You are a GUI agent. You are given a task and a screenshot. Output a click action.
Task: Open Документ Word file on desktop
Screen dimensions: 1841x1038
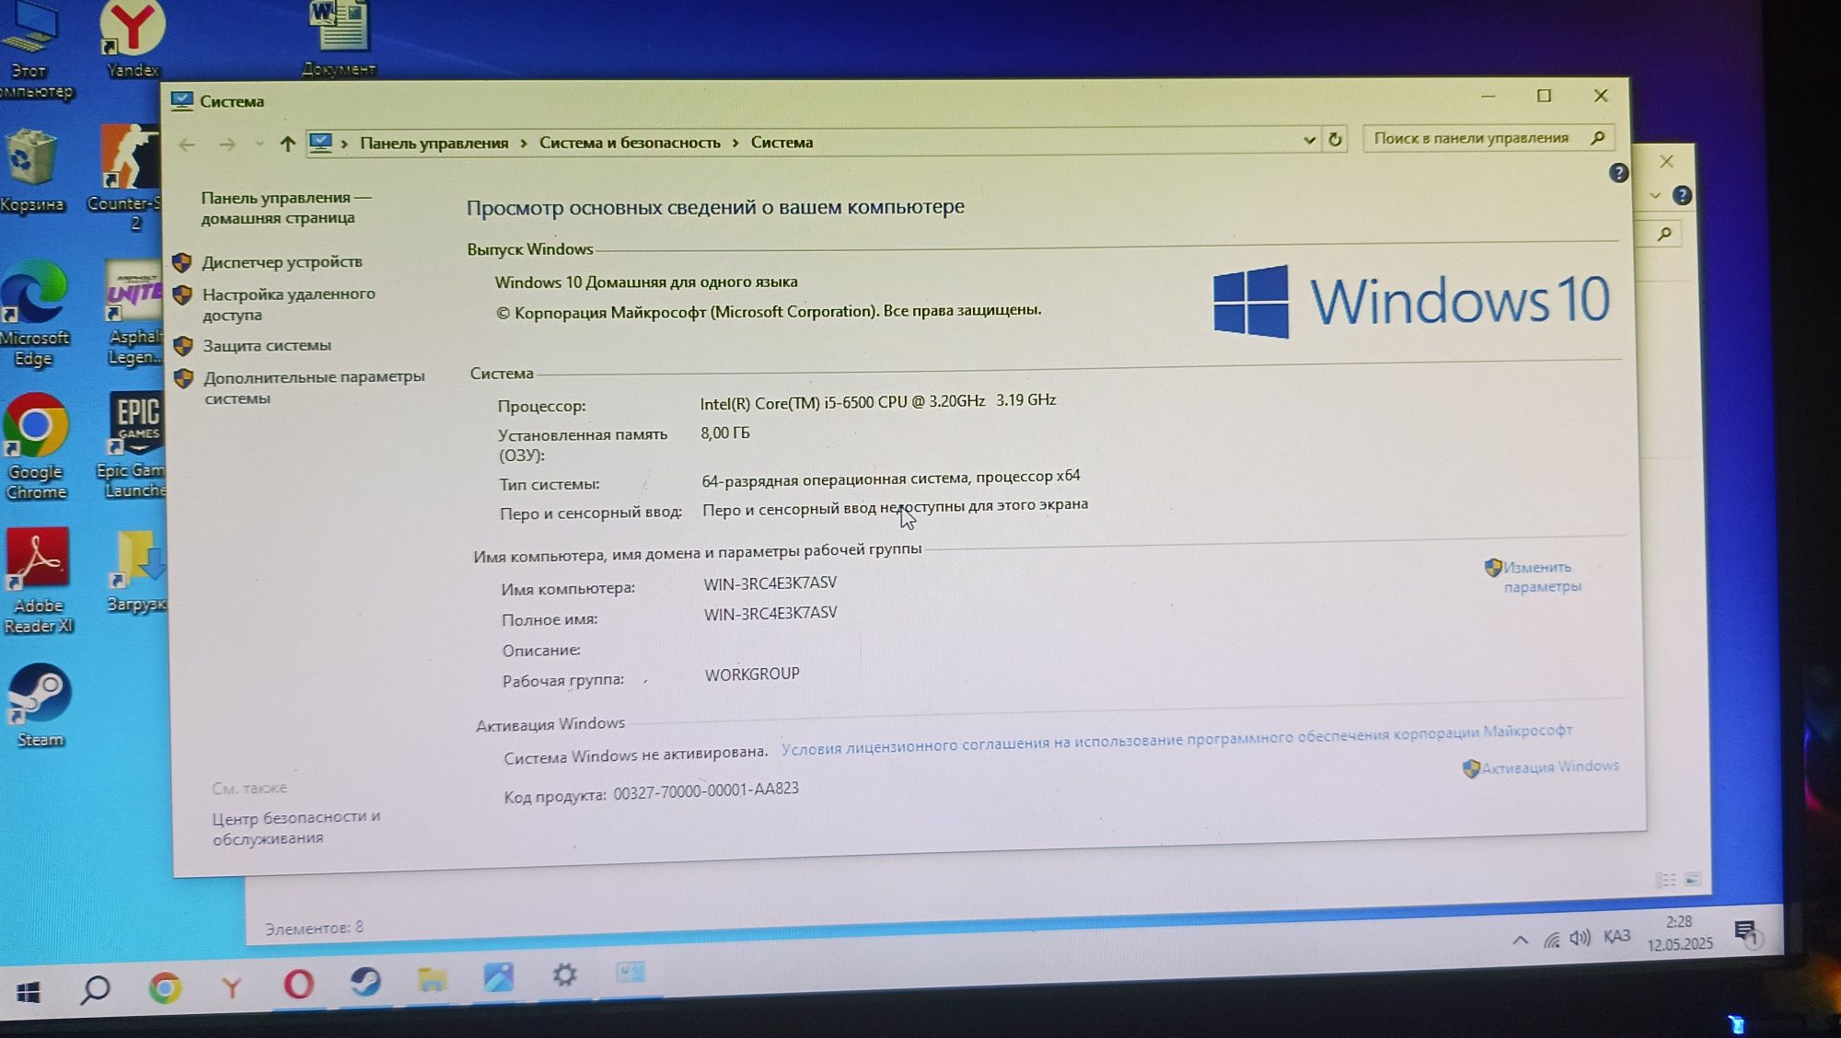[x=339, y=39]
